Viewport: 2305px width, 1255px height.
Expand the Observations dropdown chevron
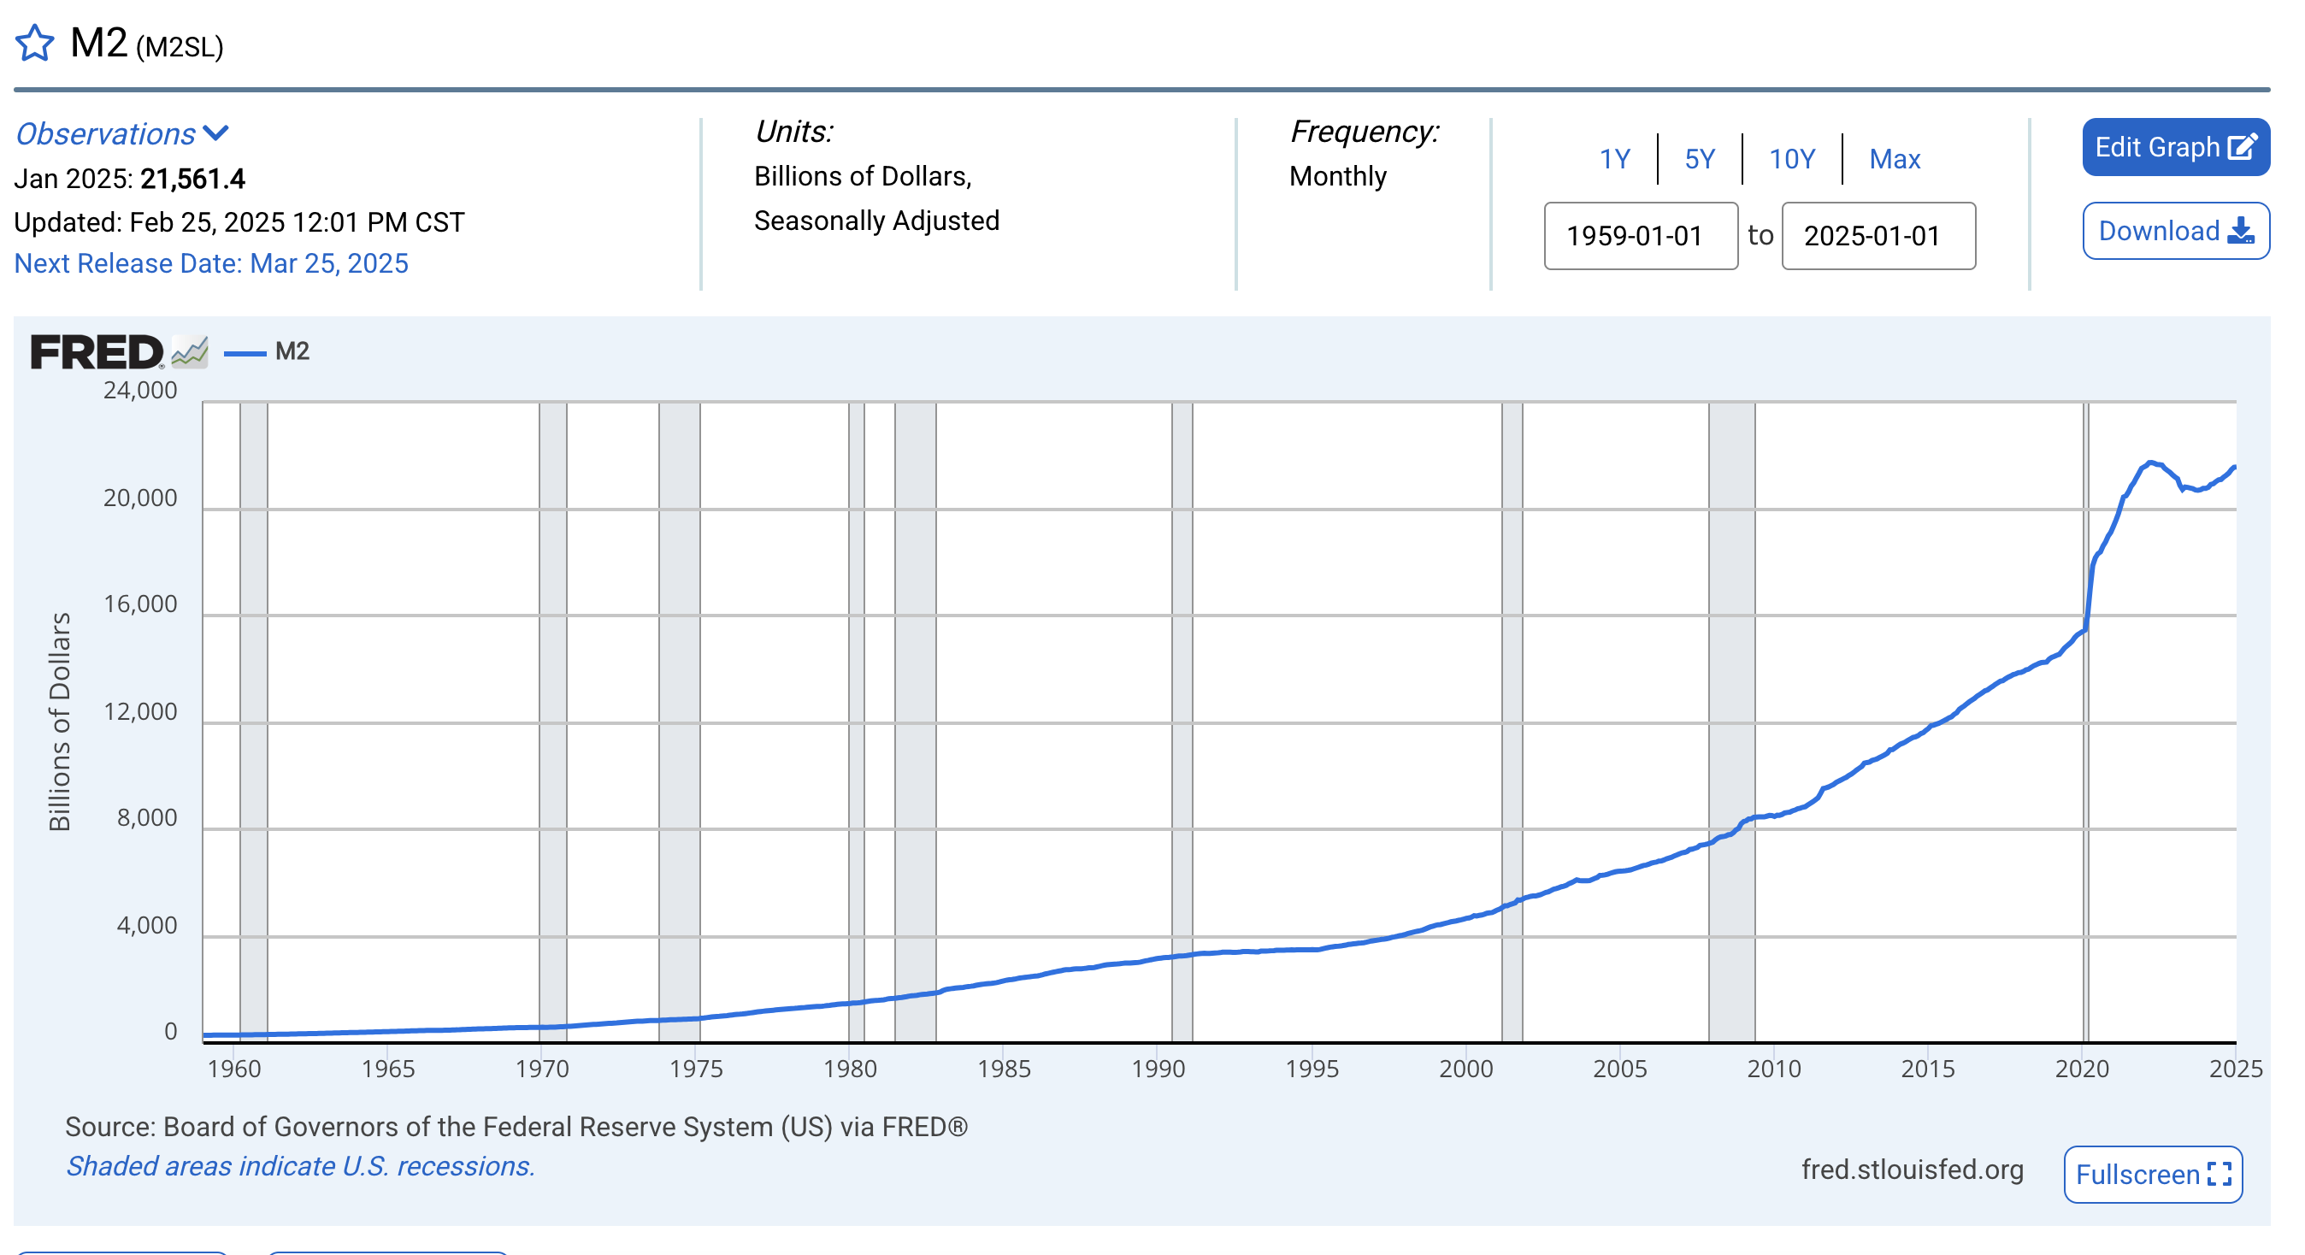(x=215, y=133)
